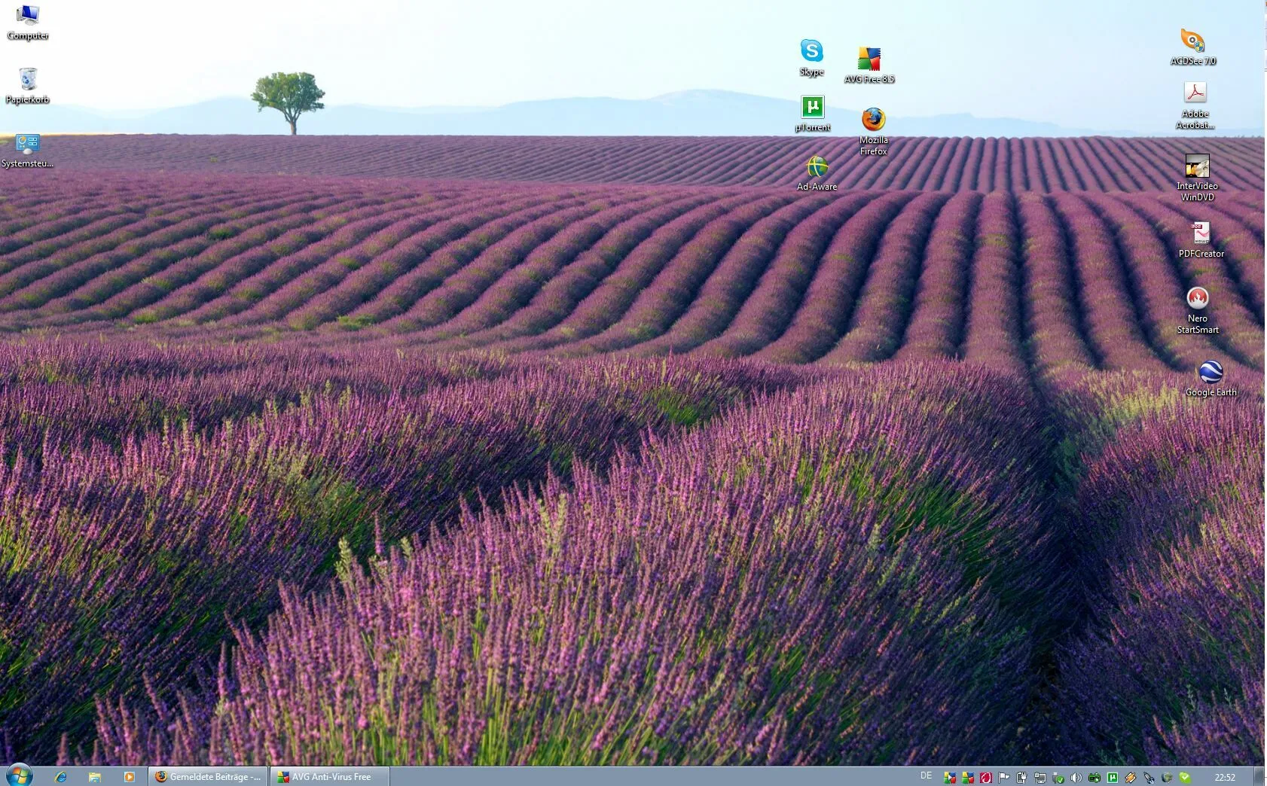Select the InterVideo WinDVD icon
Viewport: 1267px width, 786px height.
coord(1197,166)
